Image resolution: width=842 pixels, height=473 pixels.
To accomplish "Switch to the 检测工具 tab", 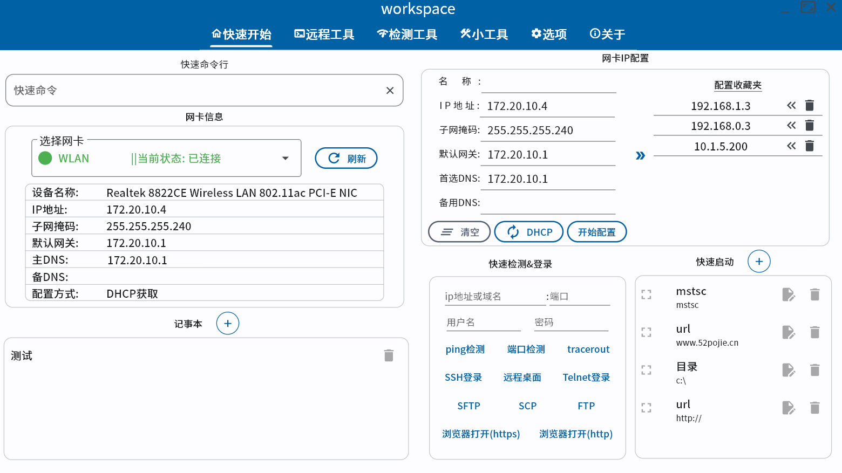I will click(407, 34).
